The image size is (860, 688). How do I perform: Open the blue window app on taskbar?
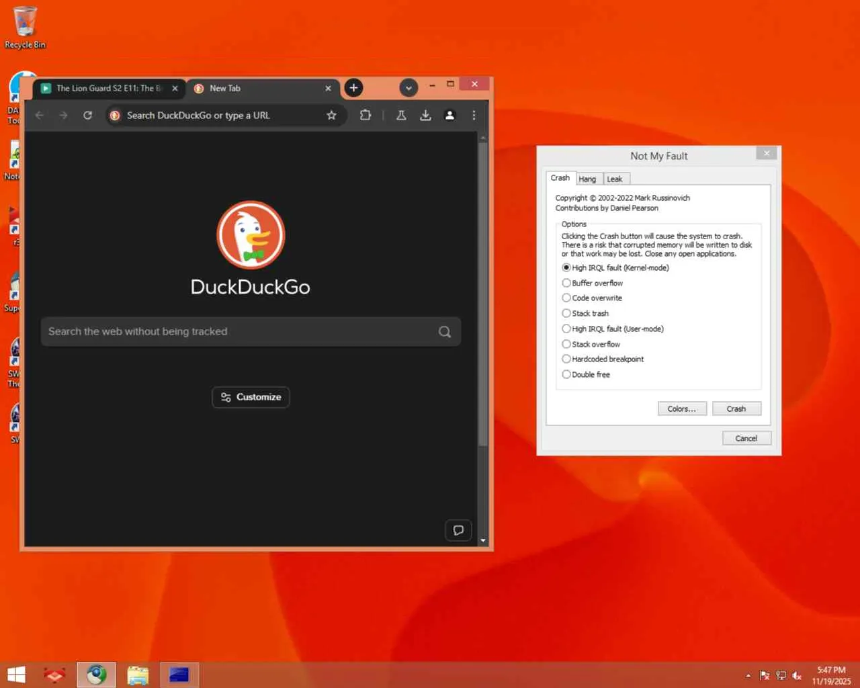179,675
